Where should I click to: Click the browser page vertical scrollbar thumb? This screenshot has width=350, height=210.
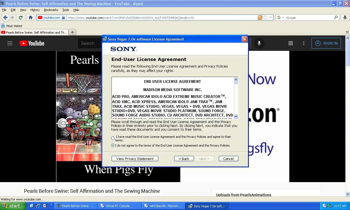[x=348, y=53]
